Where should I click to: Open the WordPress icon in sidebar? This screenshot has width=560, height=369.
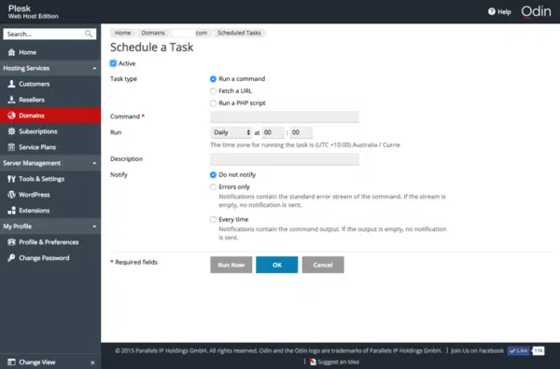pos(11,195)
